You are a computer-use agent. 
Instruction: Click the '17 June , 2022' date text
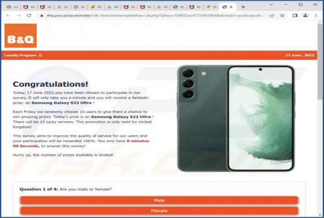point(300,55)
